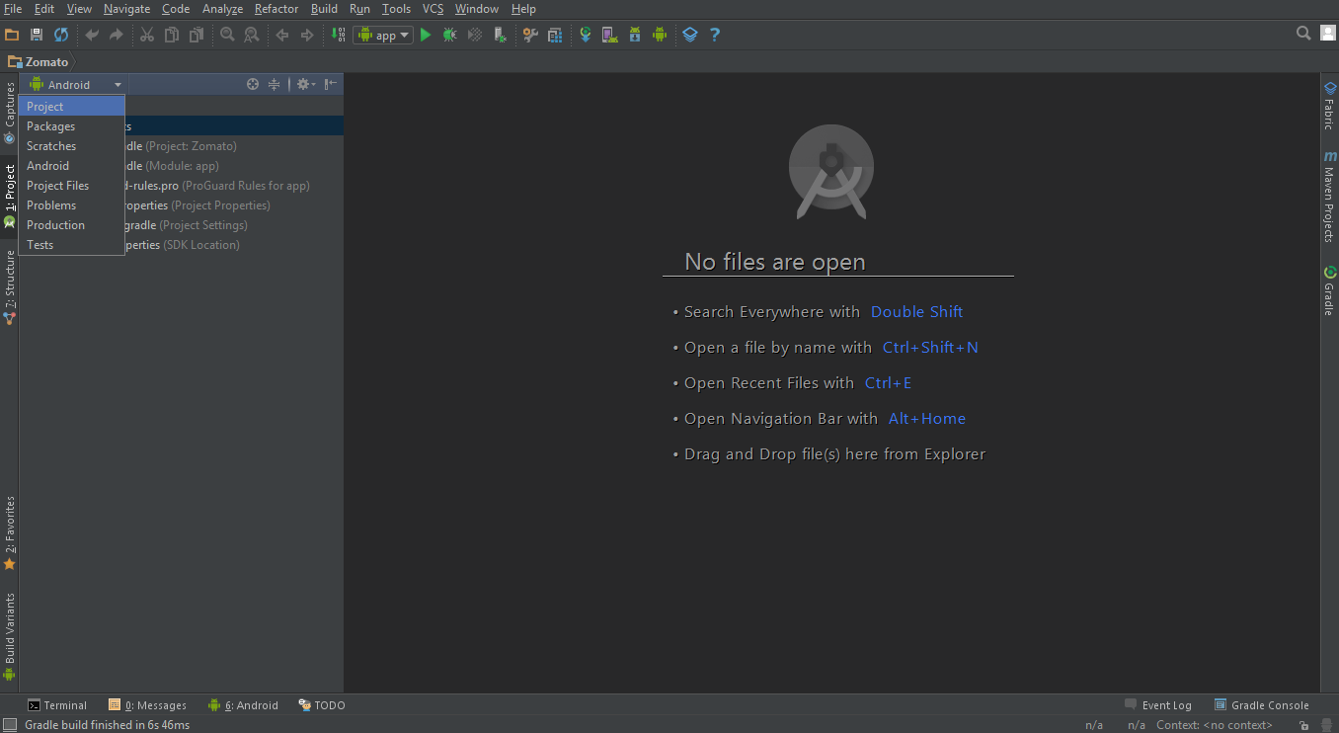Click the Back navigation arrow

tap(282, 35)
